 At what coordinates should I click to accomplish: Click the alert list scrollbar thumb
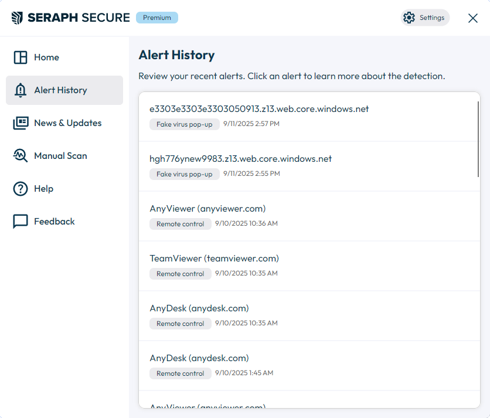pyautogui.click(x=478, y=140)
